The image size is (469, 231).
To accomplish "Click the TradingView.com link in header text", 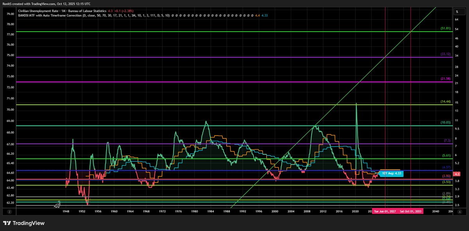I will [43, 4].
